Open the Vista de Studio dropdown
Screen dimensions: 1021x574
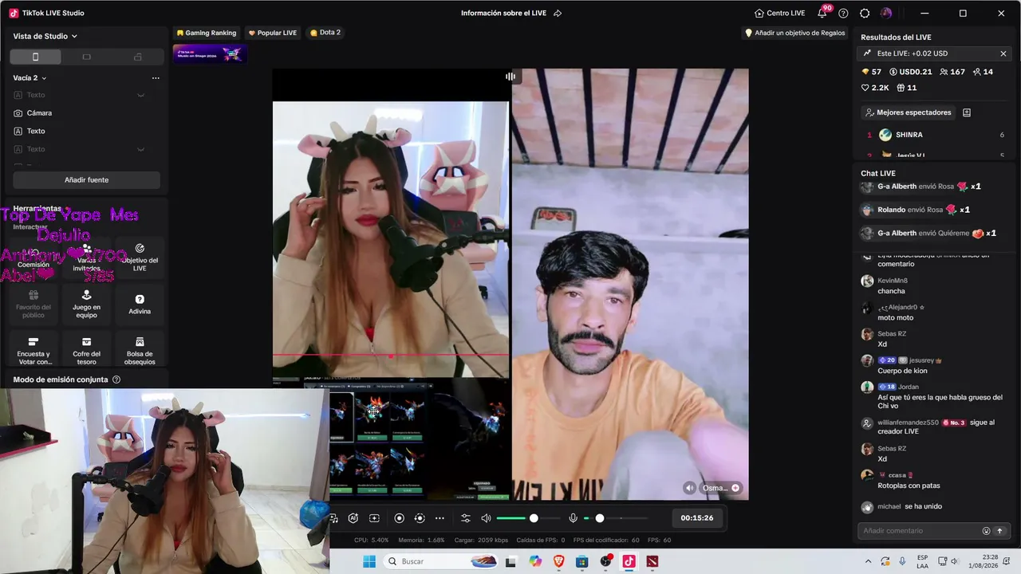[45, 36]
